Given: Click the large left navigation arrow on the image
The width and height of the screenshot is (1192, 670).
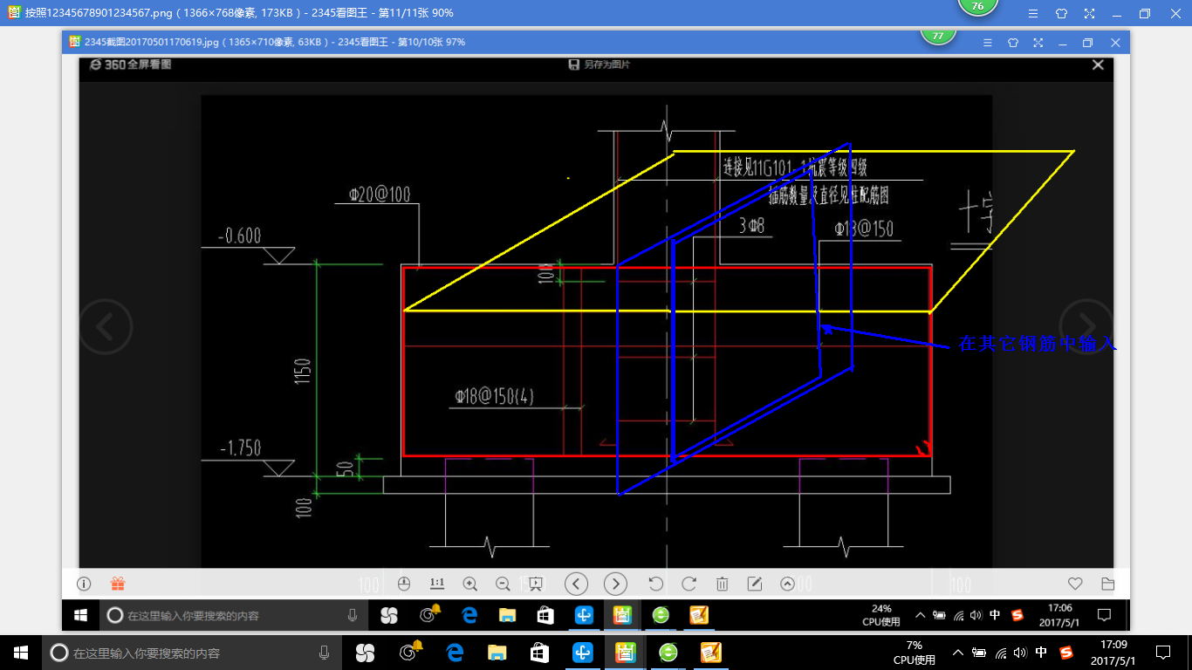Looking at the screenshot, I should coord(106,327).
